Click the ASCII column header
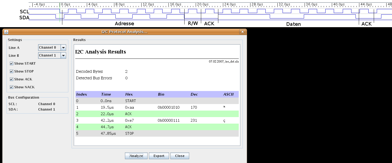Screen dimensions: 392x163 tap(228, 94)
